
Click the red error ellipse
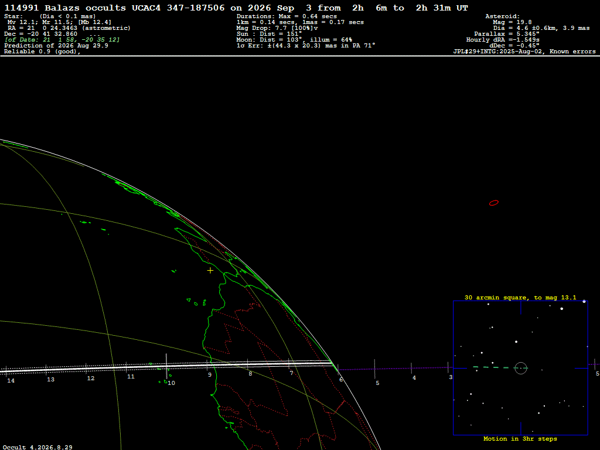click(494, 203)
